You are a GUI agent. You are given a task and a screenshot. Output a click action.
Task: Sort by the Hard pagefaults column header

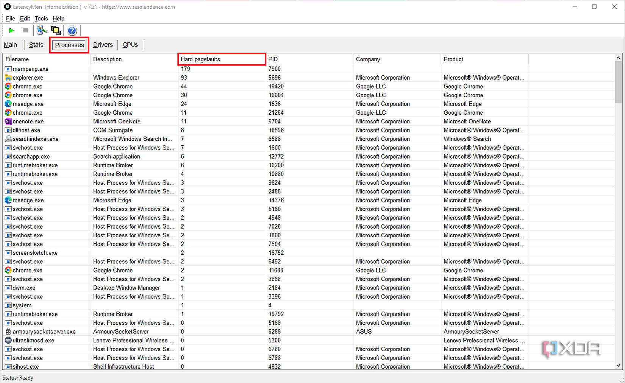(222, 59)
